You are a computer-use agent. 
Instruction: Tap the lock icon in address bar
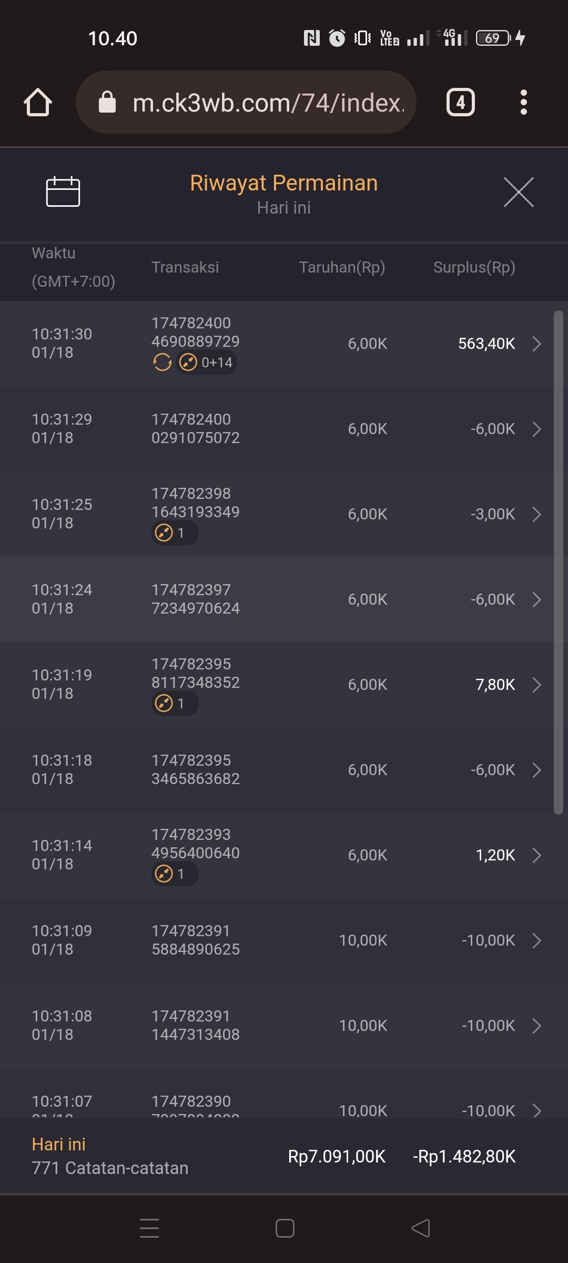[x=107, y=102]
